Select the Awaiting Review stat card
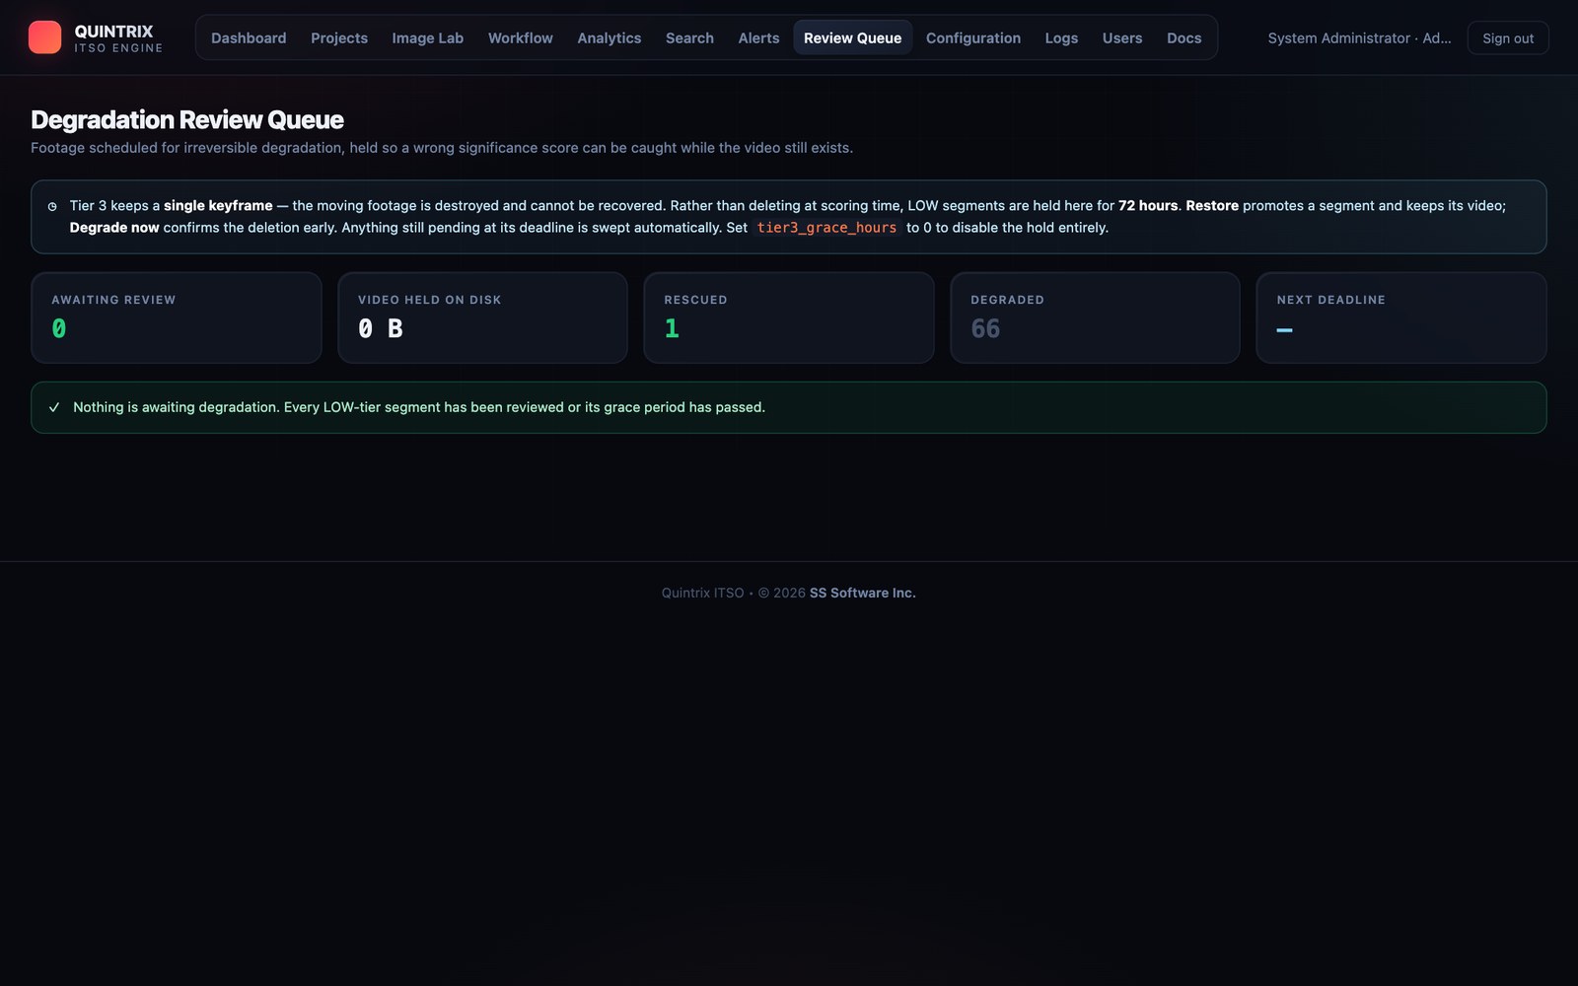This screenshot has height=986, width=1578. (177, 317)
